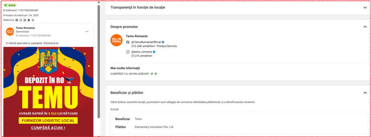This screenshot has height=137, width=371.
Task: Open the three-dot menu on the ad
Action: [x=87, y=32]
